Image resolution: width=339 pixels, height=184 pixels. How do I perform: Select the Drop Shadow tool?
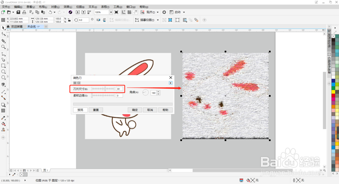click(x=3, y=105)
